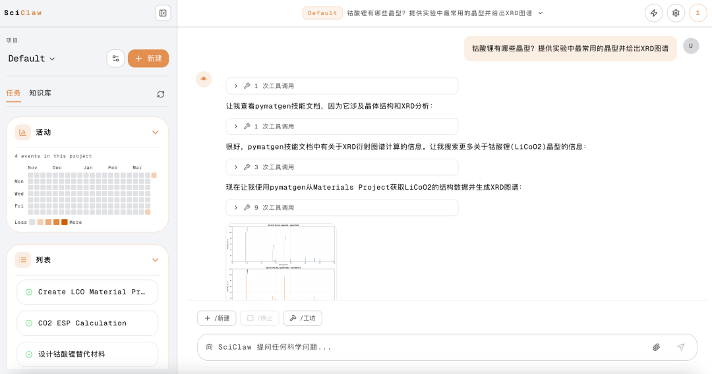Select the 任务 tab
The height and width of the screenshot is (374, 712).
[13, 93]
